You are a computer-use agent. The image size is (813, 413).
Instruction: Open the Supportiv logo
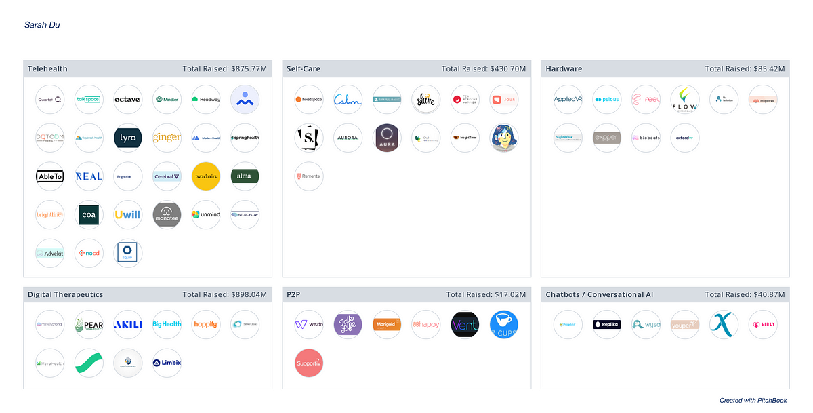tap(309, 363)
